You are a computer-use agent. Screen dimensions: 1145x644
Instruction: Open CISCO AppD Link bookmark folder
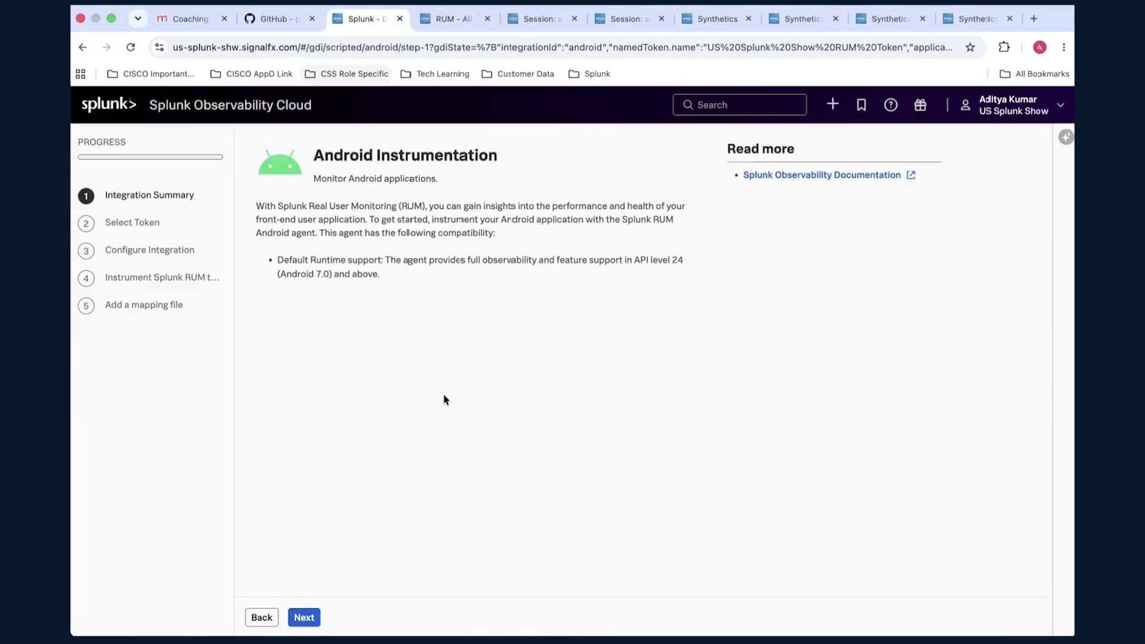251,74
